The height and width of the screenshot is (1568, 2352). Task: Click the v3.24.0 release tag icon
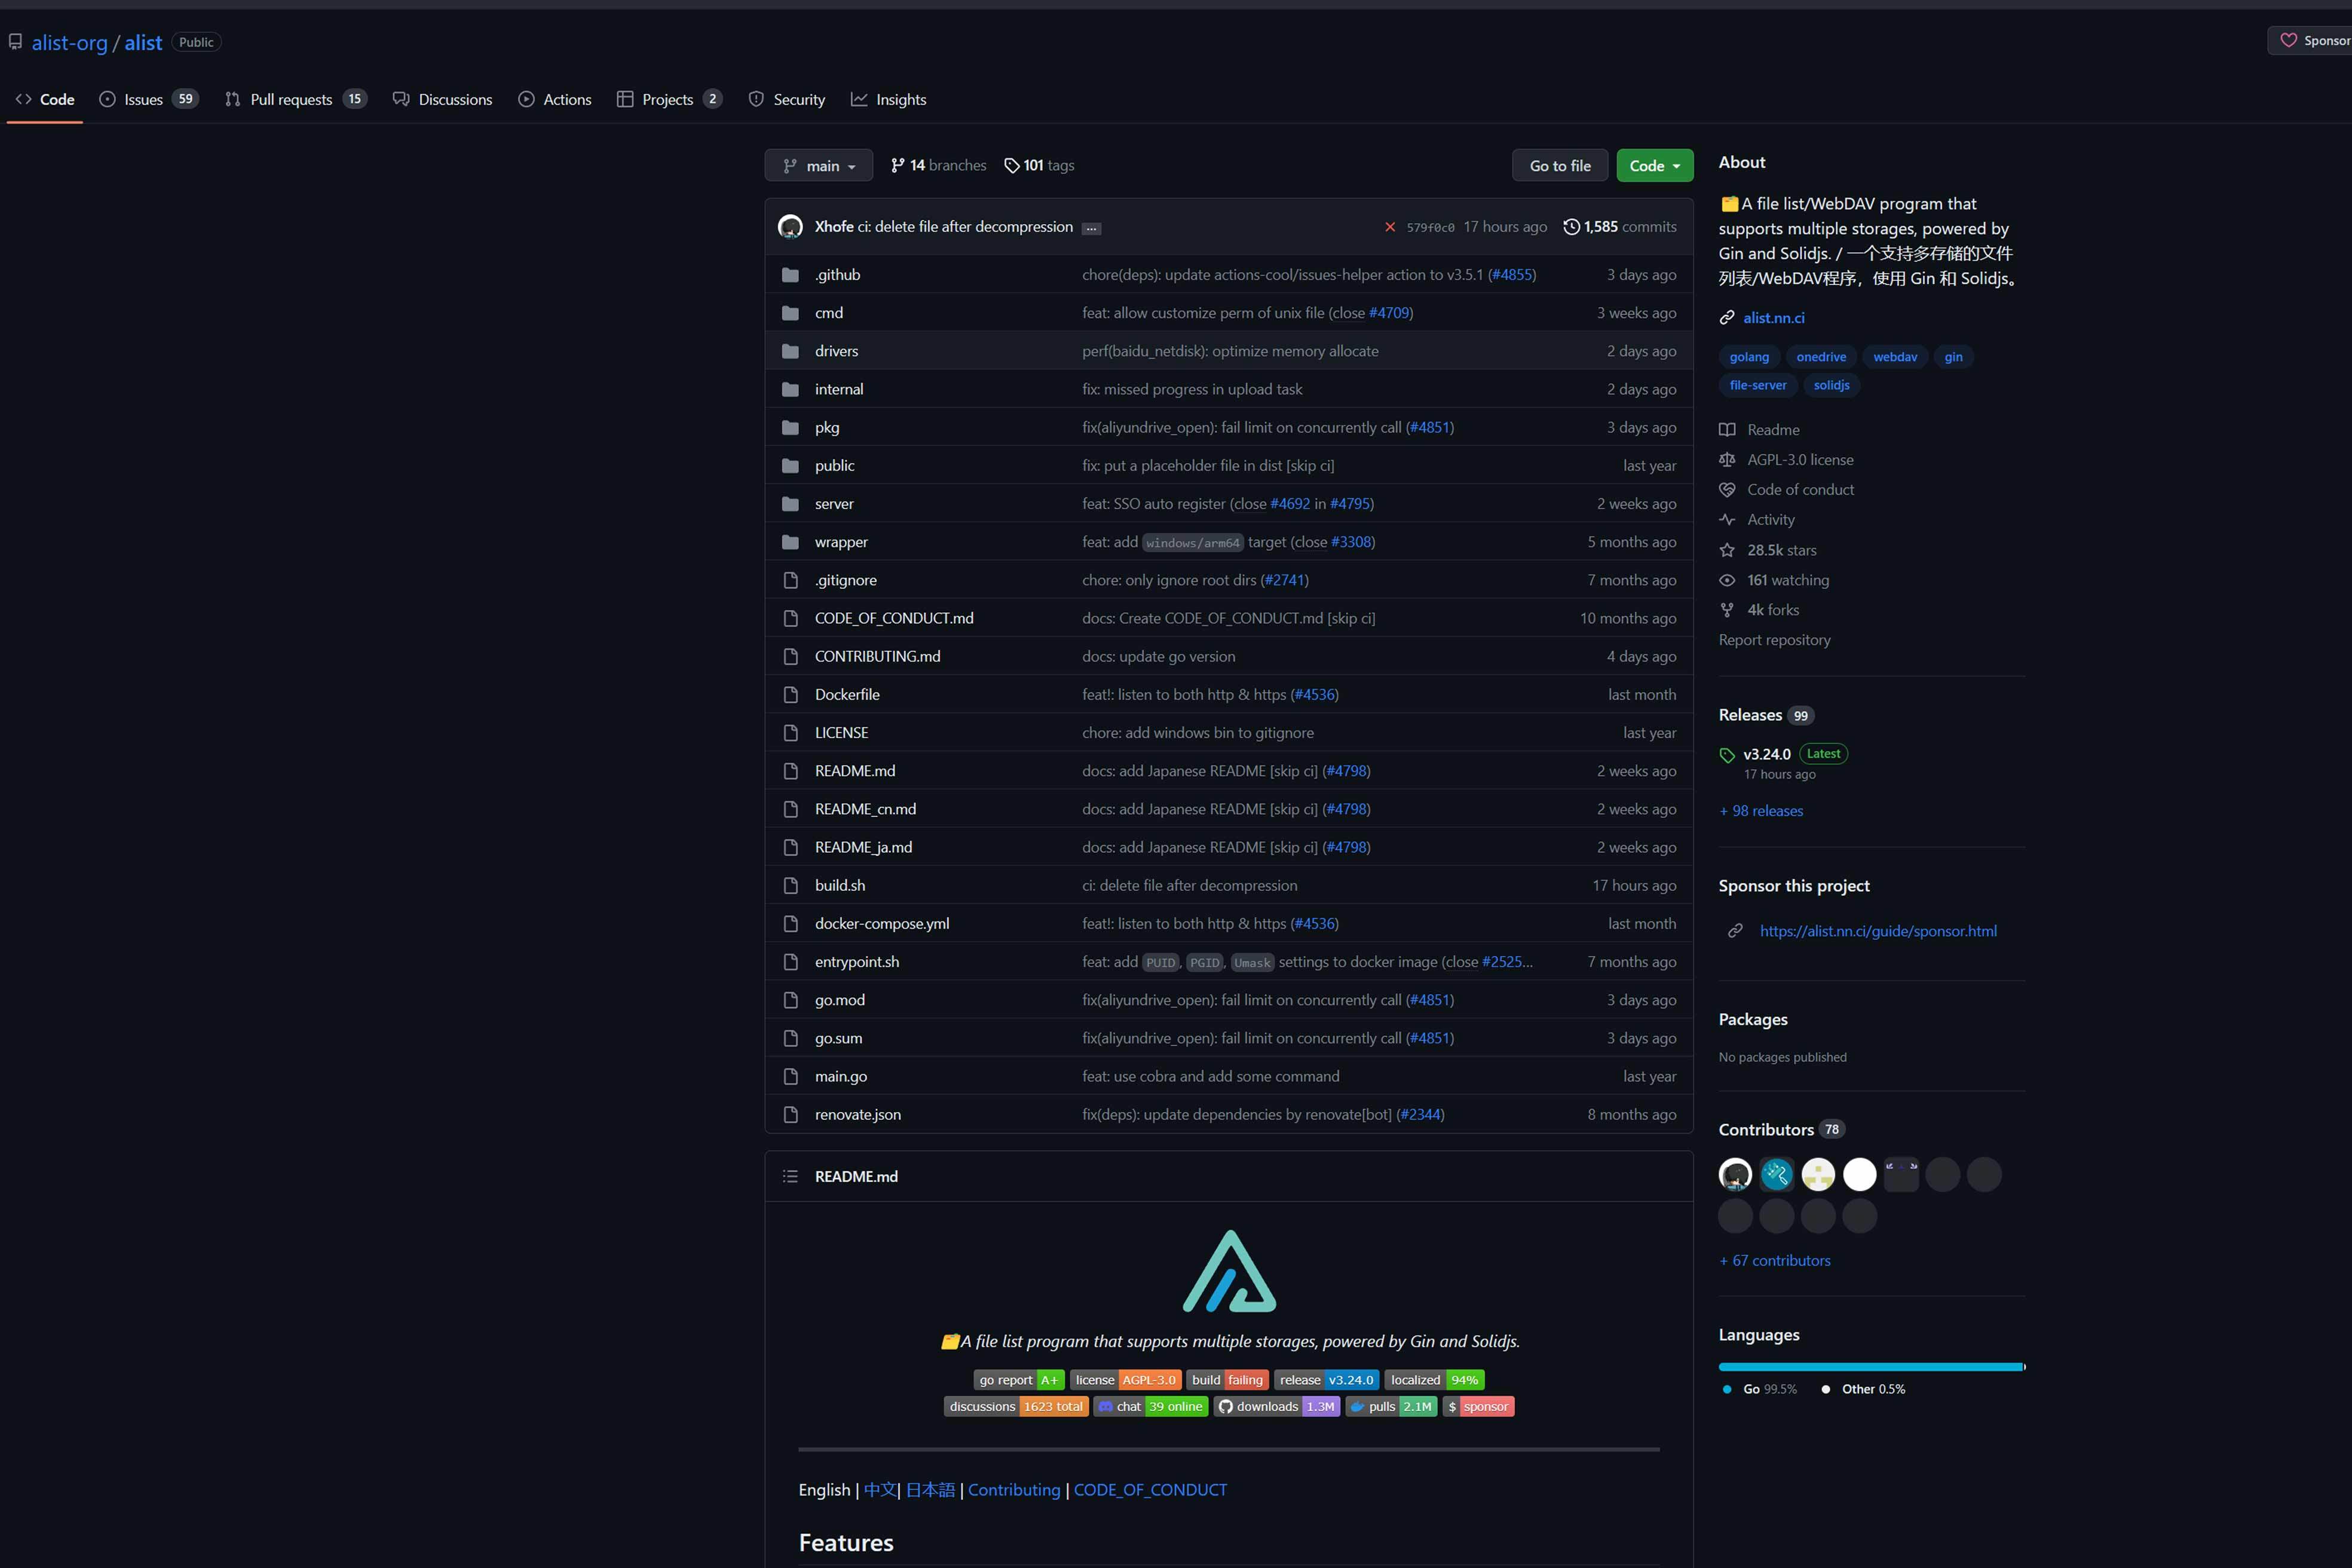point(1726,755)
